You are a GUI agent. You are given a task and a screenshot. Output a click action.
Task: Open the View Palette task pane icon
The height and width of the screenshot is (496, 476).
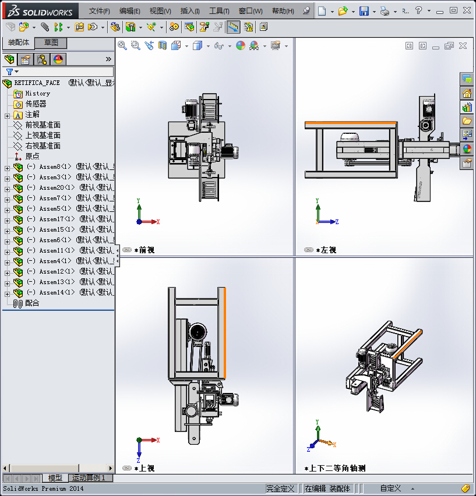tap(467, 134)
